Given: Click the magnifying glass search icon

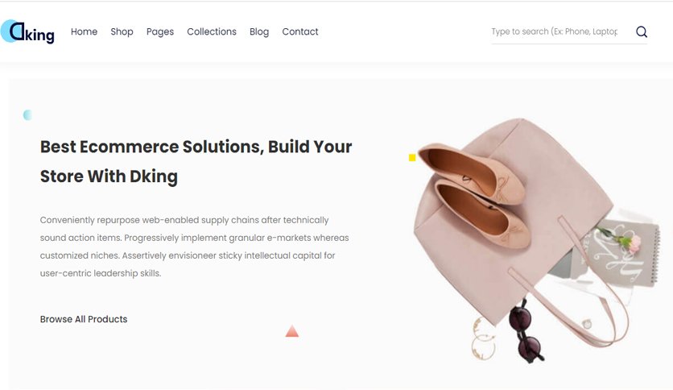Looking at the screenshot, I should click(x=642, y=31).
